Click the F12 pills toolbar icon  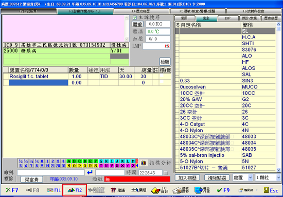pyautogui.click(x=75, y=190)
